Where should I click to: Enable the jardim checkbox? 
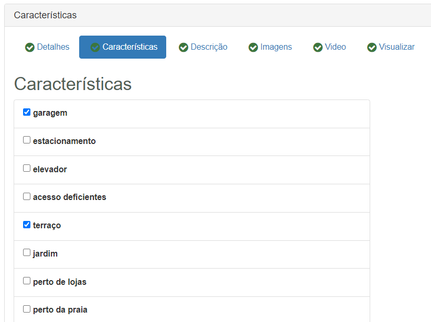[x=27, y=253]
